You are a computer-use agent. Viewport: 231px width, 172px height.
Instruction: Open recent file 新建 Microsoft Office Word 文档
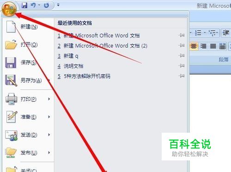pos(121,36)
